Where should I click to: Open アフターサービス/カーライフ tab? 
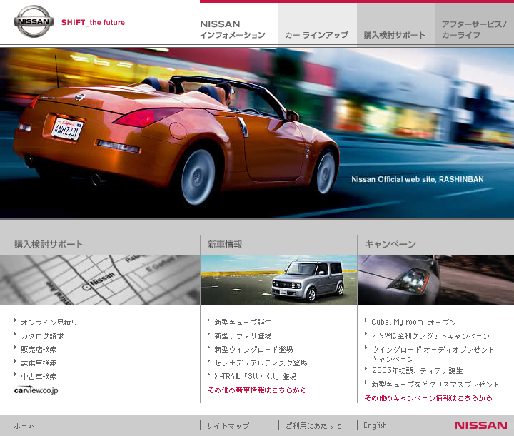point(475,24)
